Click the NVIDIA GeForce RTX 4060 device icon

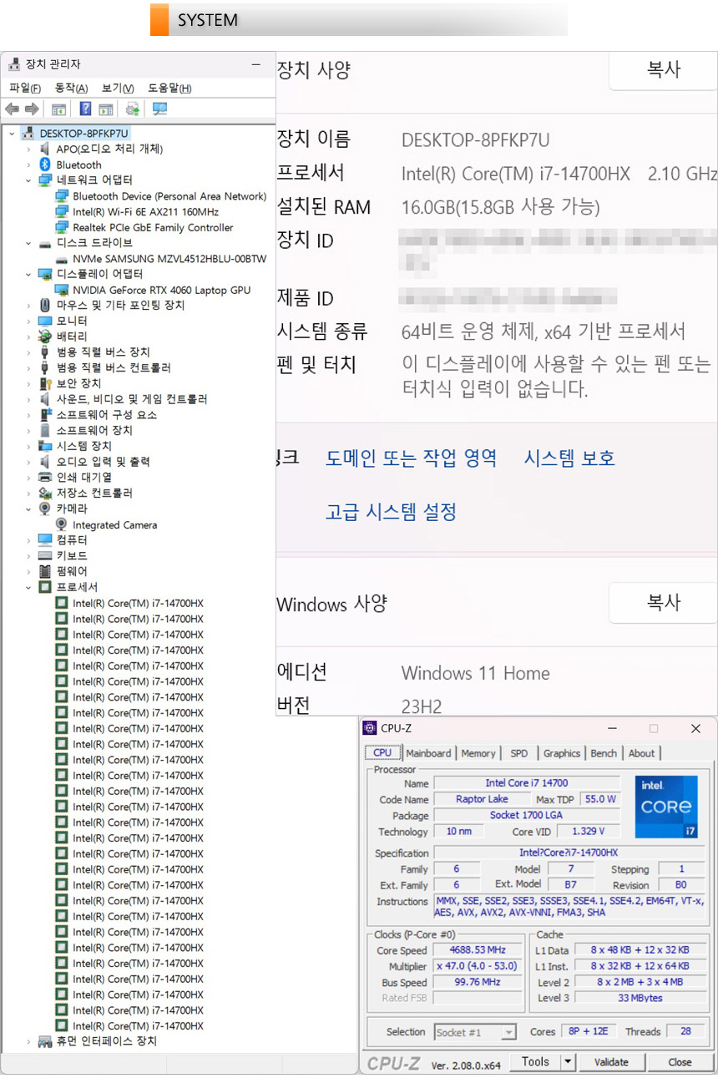coord(62,290)
